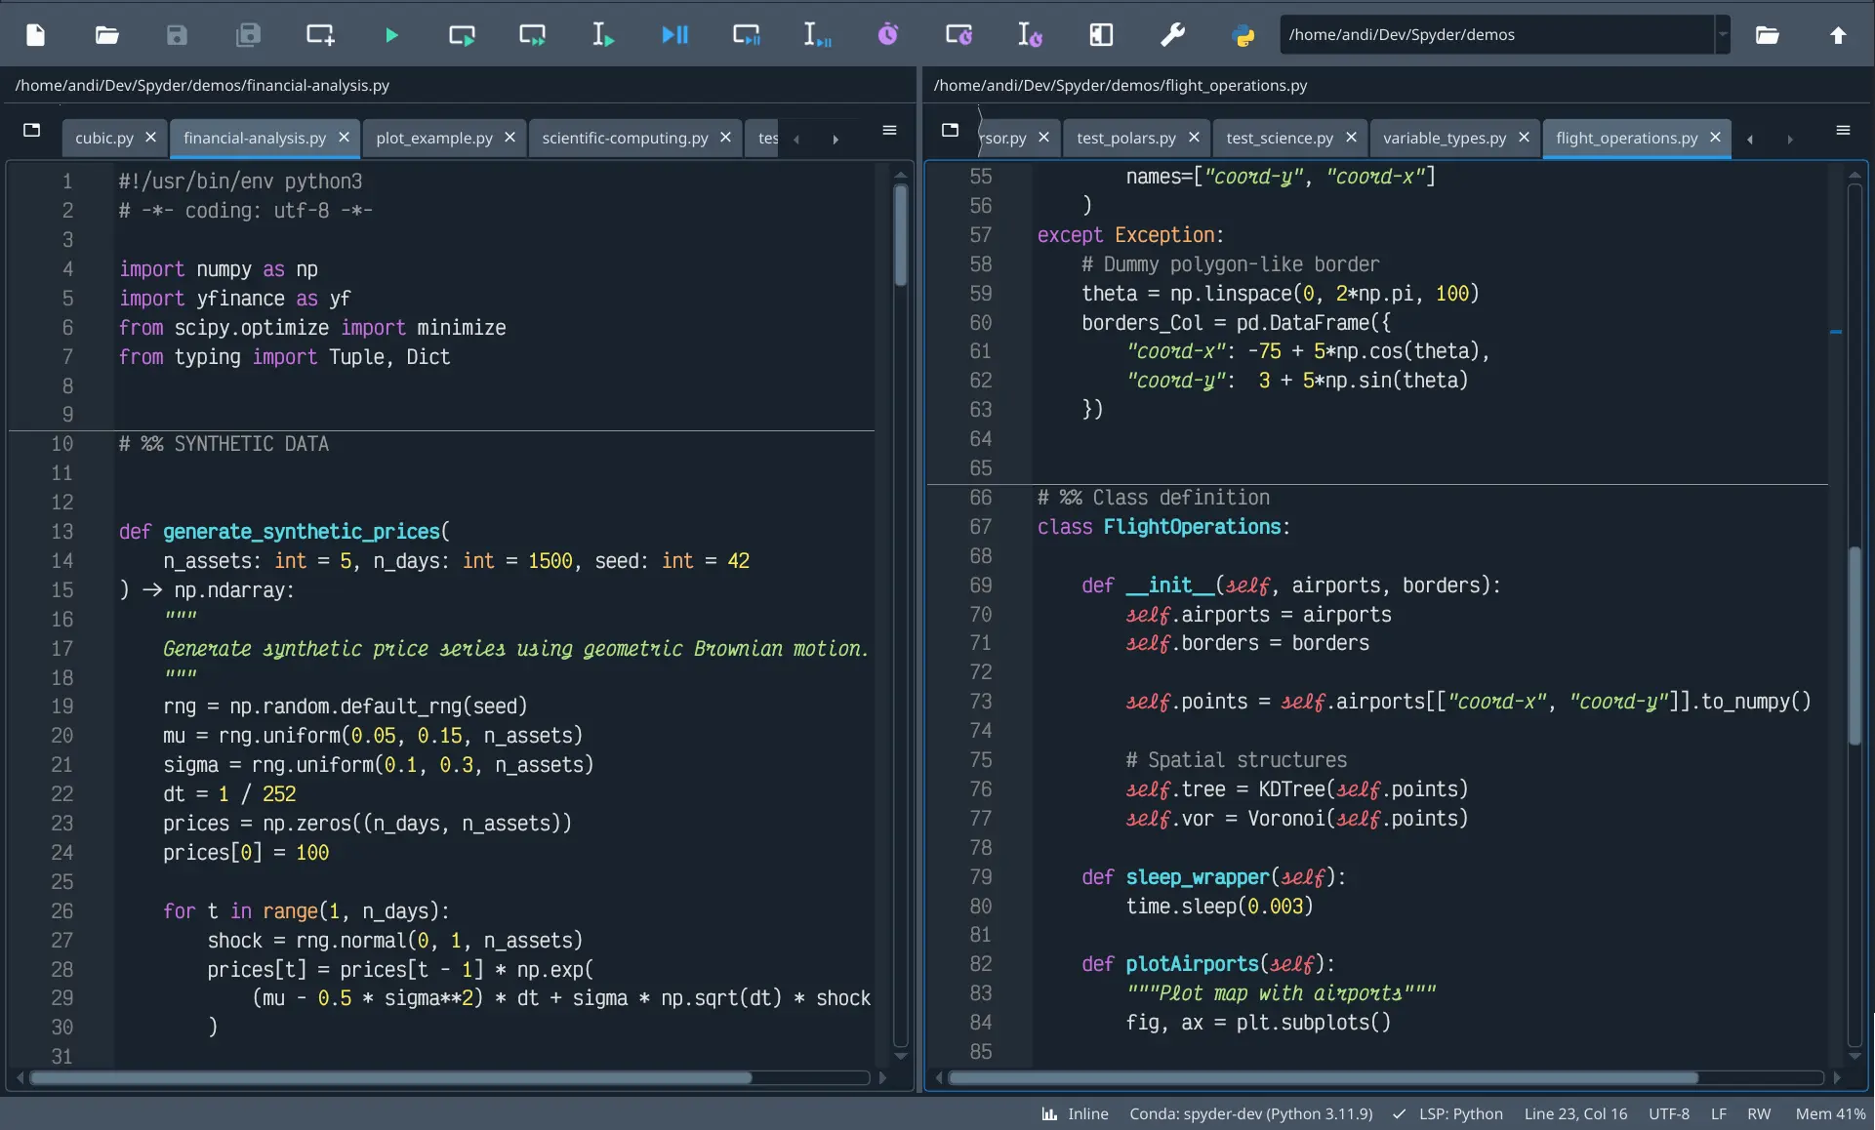Click the working directory path field
The image size is (1875, 1130).
point(1497,35)
